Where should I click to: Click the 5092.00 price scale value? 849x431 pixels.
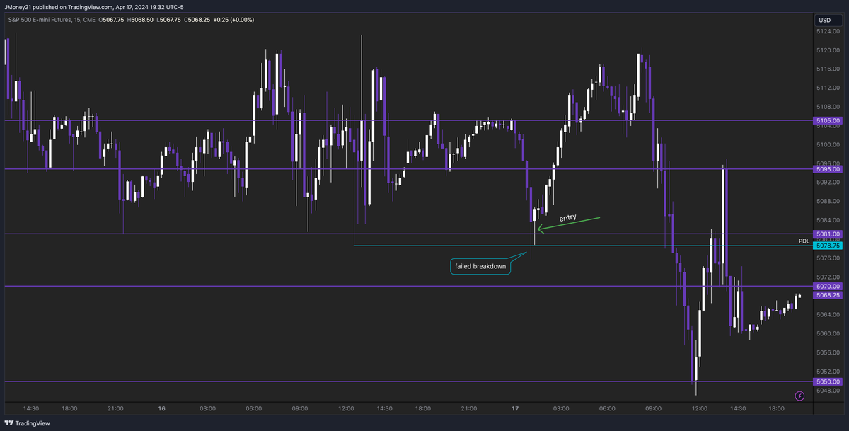point(827,183)
